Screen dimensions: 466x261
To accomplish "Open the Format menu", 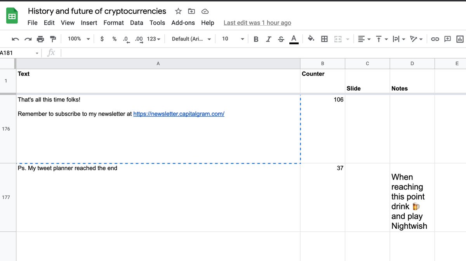I will 113,23.
